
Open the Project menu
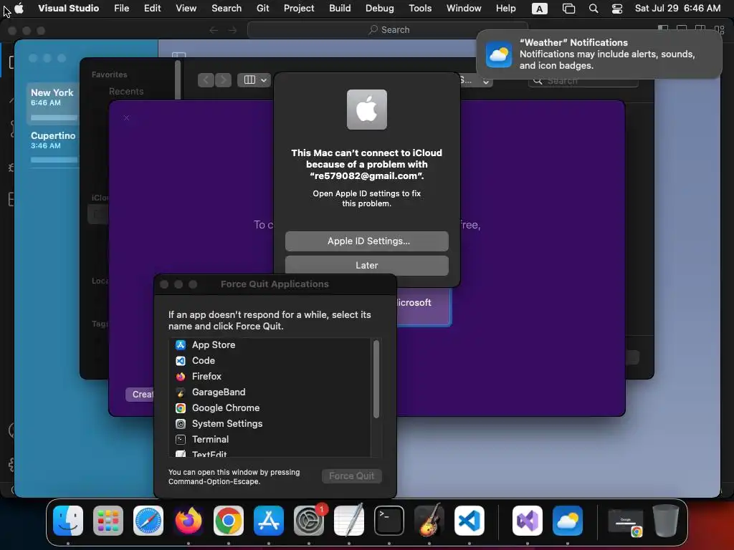tap(299, 8)
